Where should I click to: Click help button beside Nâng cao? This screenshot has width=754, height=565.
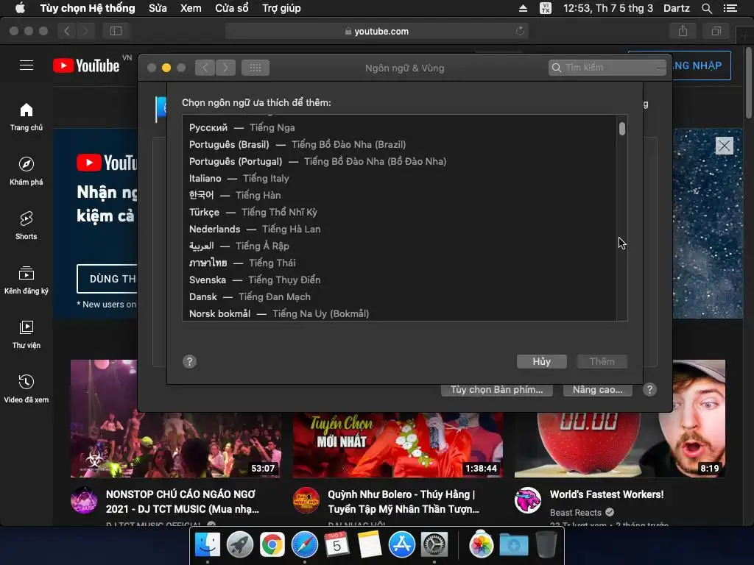[x=649, y=390]
